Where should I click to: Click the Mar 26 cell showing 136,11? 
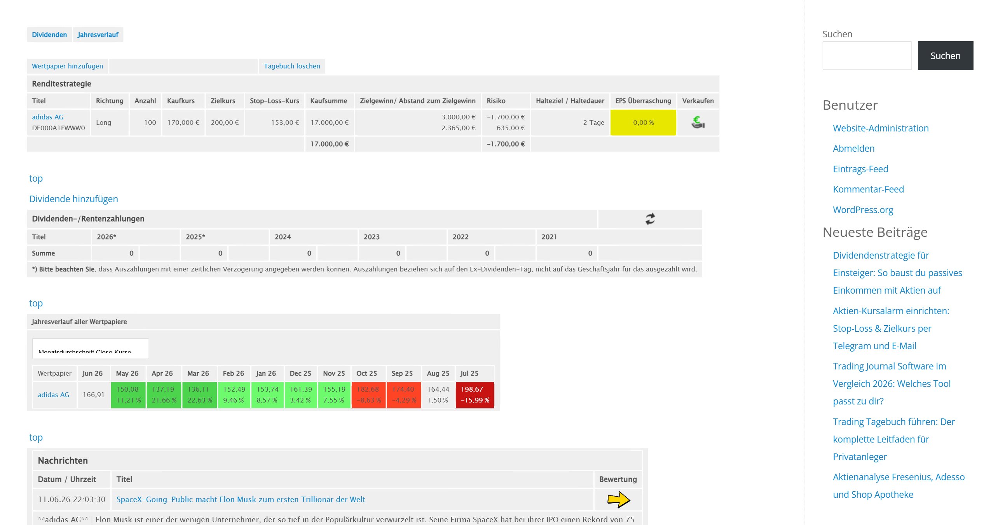click(199, 395)
